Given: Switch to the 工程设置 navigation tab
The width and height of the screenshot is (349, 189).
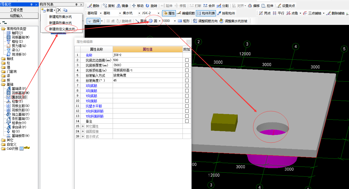Looking at the screenshot, I should click(x=17, y=10).
